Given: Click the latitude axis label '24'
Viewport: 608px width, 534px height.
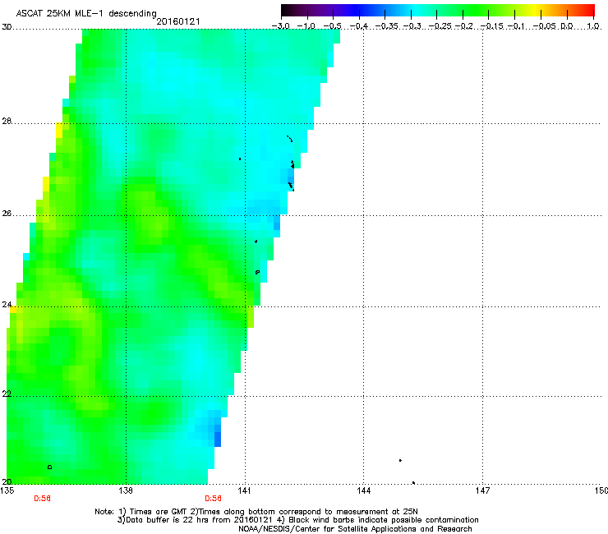Looking at the screenshot, I should pyautogui.click(x=7, y=305).
